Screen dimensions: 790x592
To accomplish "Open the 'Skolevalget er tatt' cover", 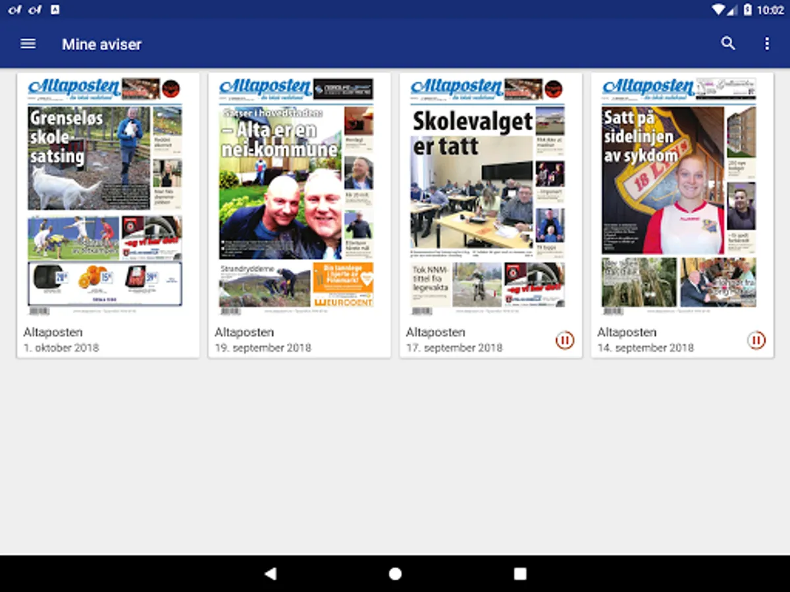I will [x=488, y=197].
